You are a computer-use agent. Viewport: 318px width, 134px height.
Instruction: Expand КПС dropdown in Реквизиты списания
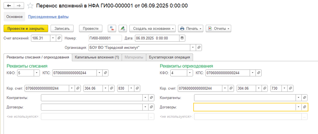point(99,73)
